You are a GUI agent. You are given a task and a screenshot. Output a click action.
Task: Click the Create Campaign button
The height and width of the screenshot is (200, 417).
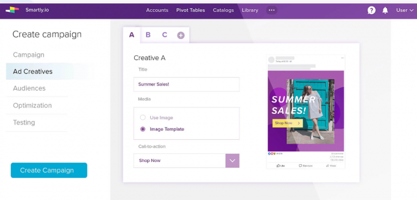[49, 170]
